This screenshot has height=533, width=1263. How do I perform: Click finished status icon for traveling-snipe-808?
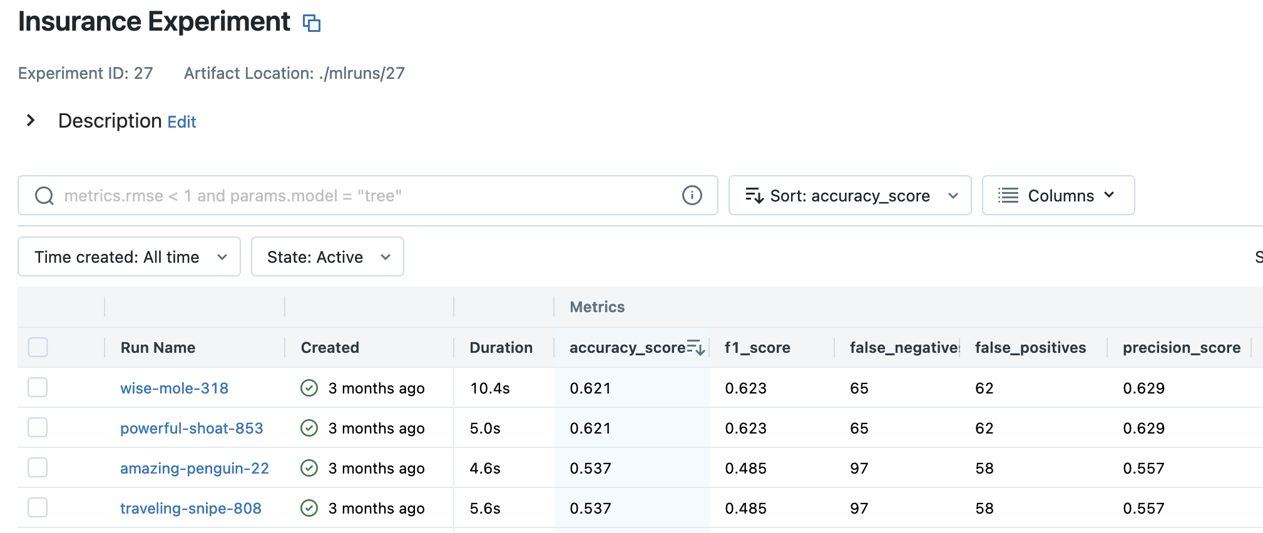[x=309, y=508]
